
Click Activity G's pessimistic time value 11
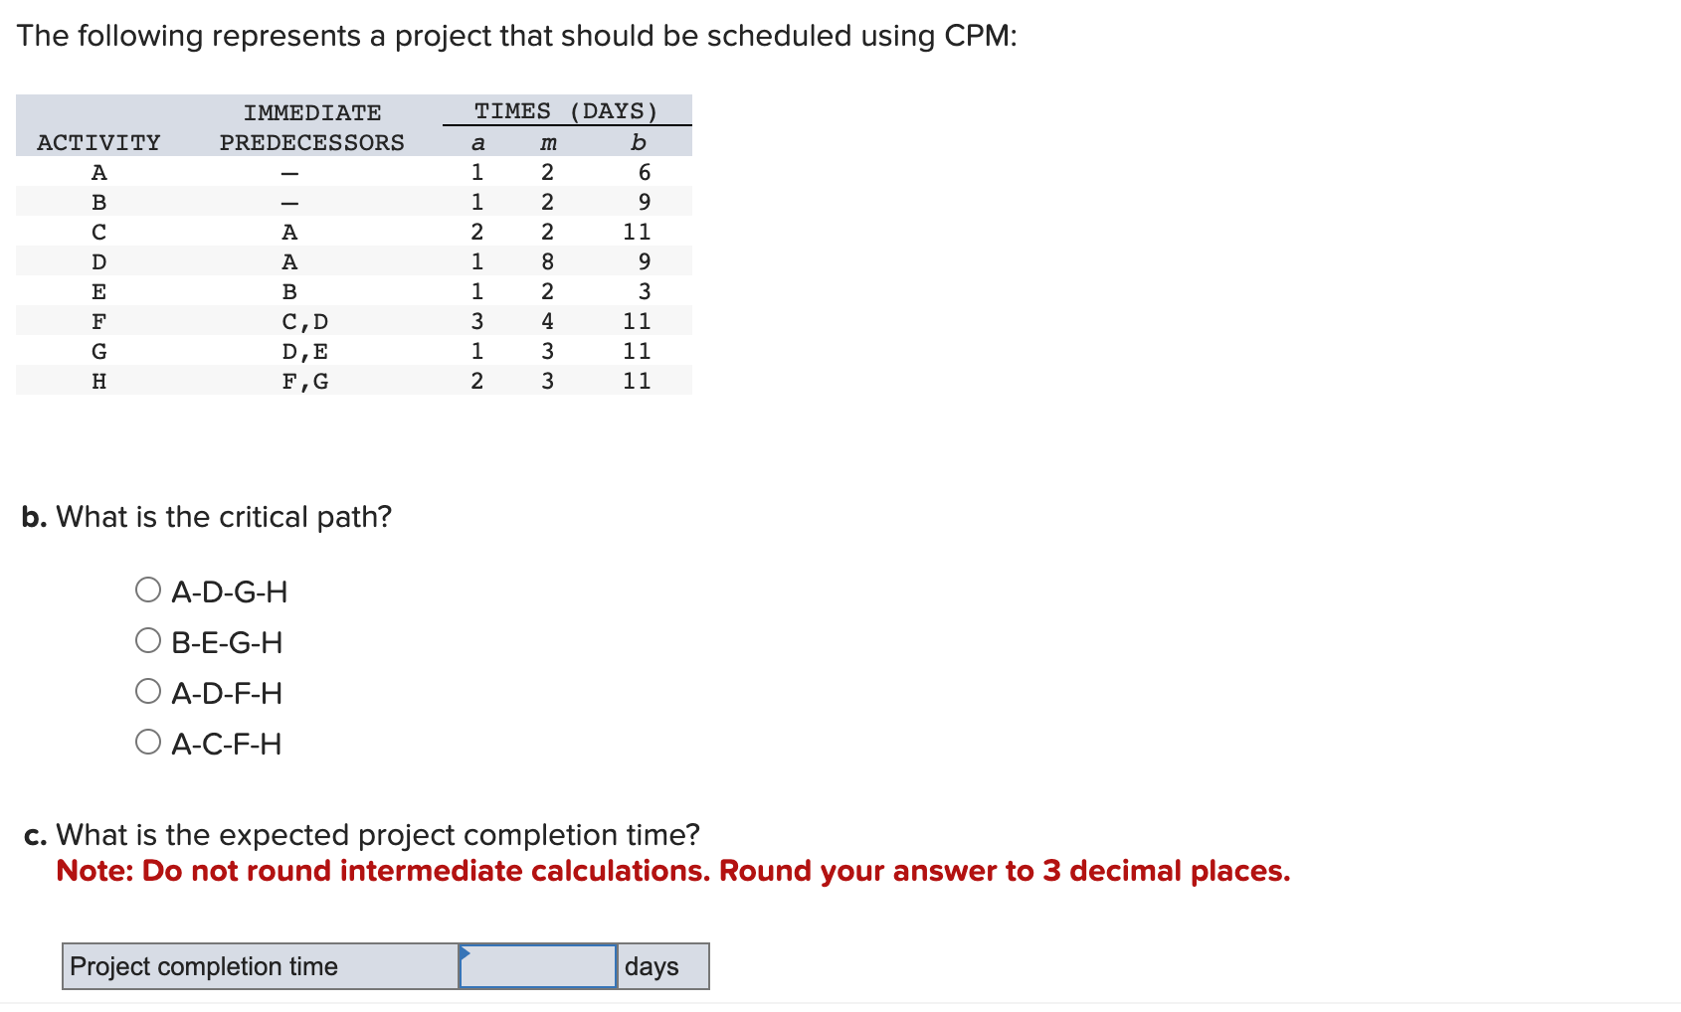point(640,350)
